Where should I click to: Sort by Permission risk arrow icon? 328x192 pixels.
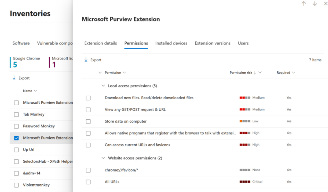(255, 73)
